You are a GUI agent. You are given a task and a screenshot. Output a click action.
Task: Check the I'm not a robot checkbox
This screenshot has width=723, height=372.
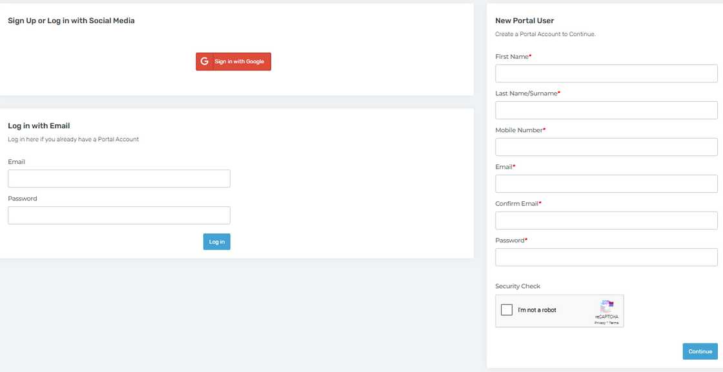click(507, 310)
